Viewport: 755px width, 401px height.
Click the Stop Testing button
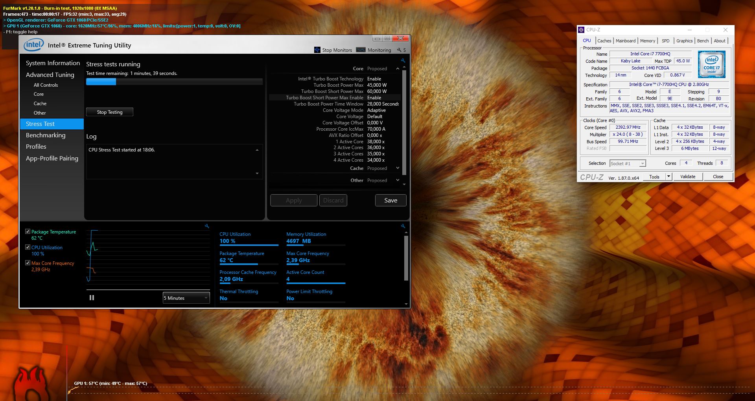(110, 112)
